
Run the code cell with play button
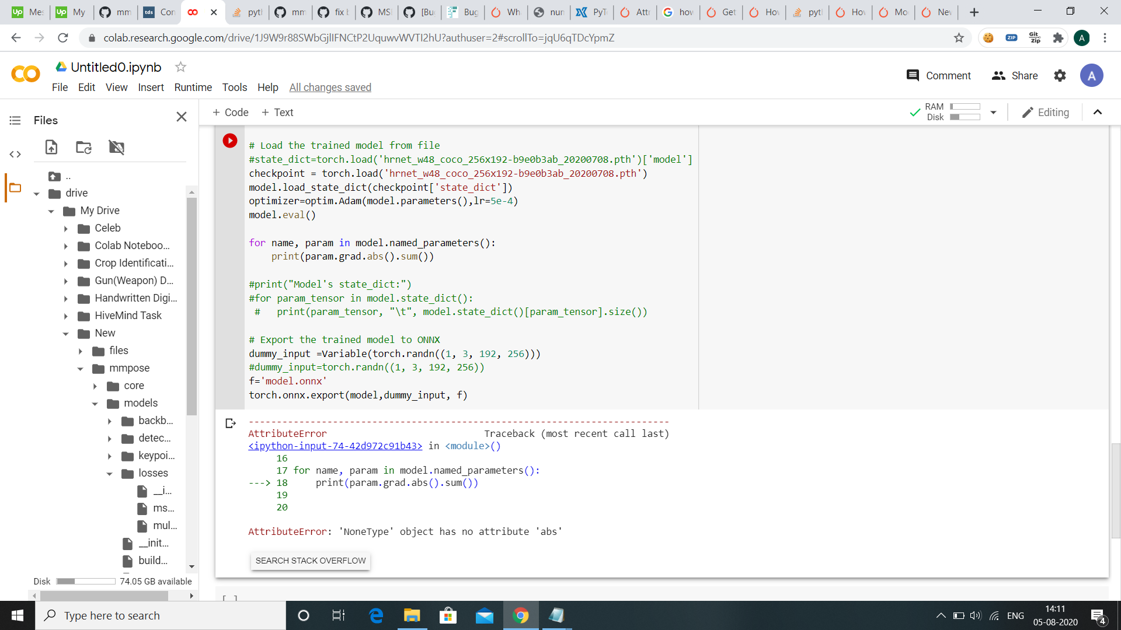coord(230,141)
